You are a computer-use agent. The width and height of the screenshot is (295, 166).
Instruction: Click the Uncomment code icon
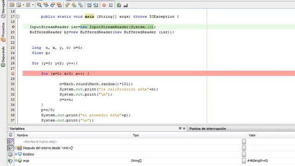pos(125,5)
